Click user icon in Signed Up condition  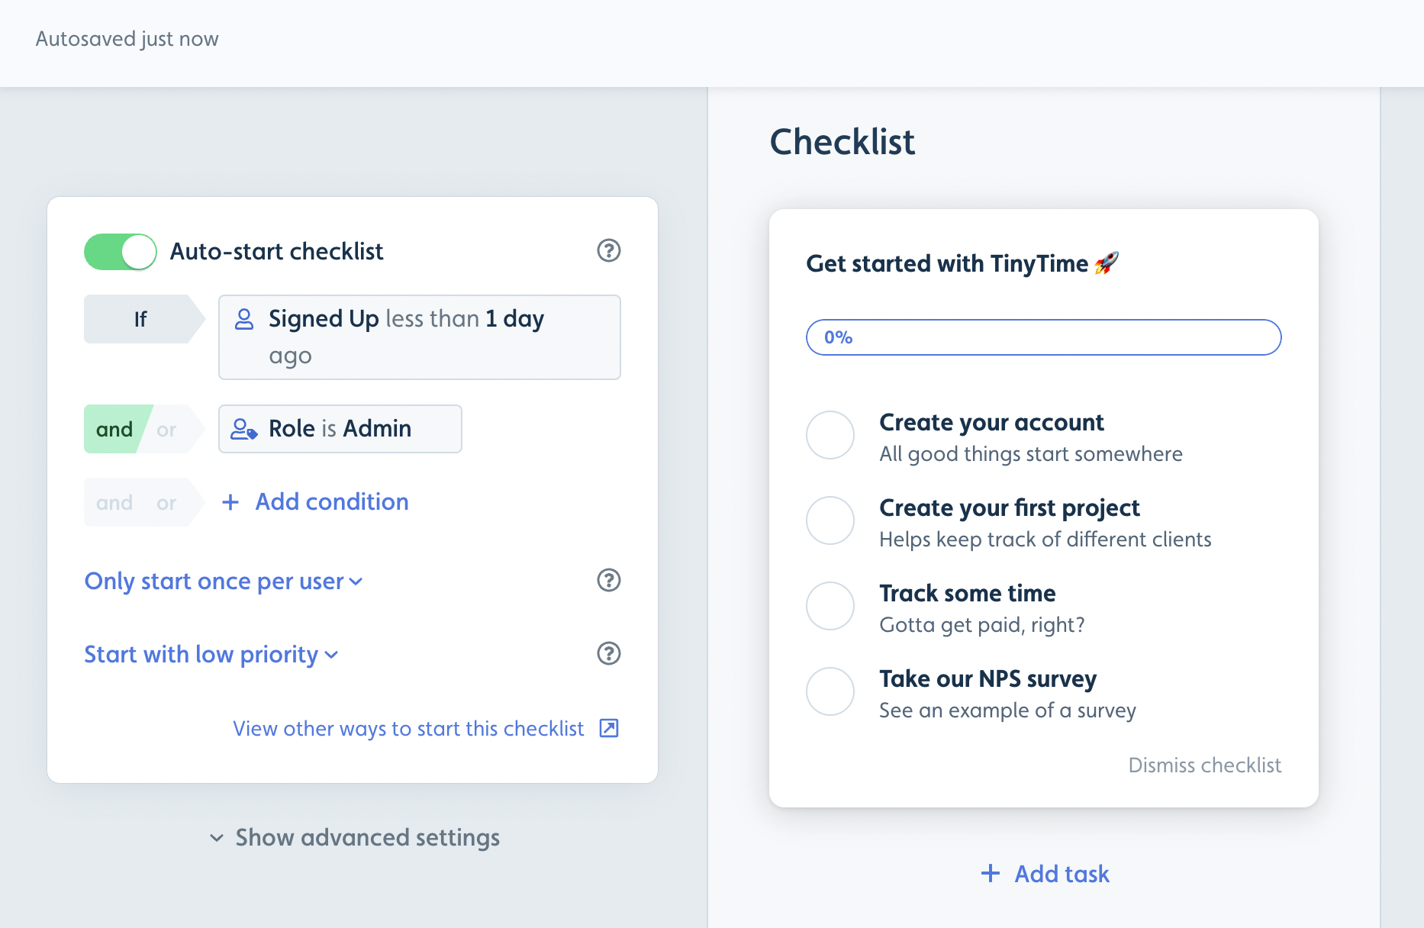click(244, 319)
